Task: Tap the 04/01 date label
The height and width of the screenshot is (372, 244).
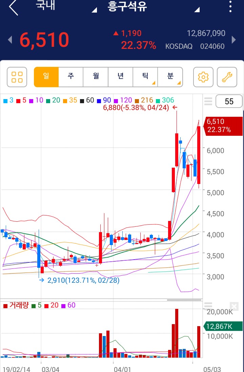Action: point(122,369)
